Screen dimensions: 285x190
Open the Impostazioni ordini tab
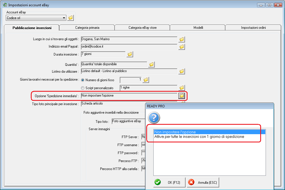point(253,28)
